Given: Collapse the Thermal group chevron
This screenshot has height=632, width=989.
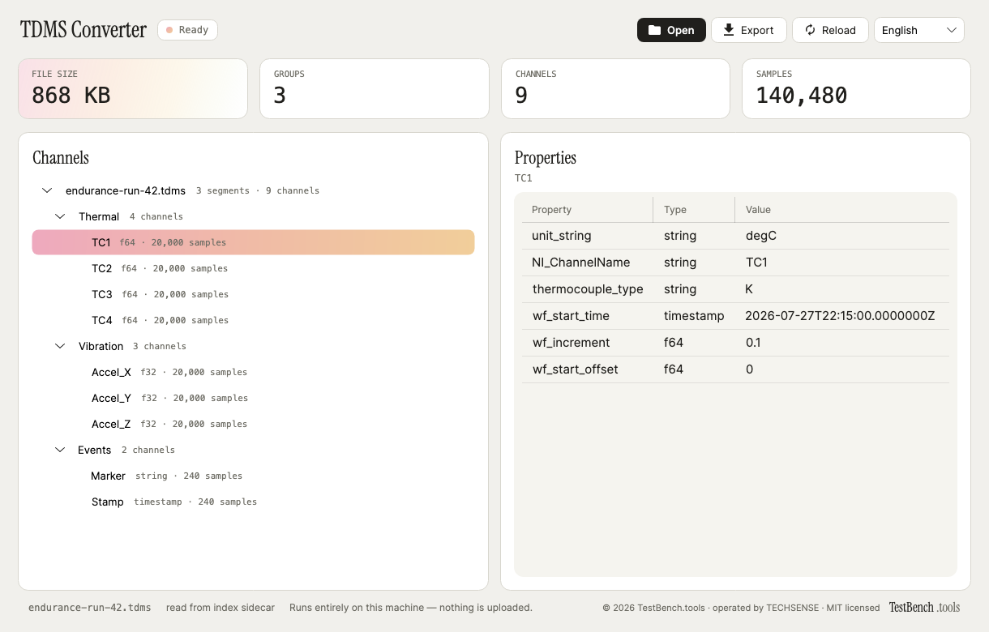Looking at the screenshot, I should [60, 216].
